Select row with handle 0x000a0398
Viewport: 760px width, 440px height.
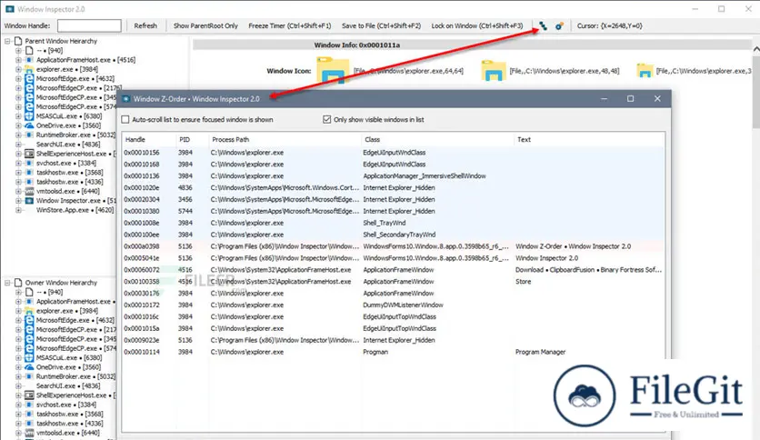point(393,246)
